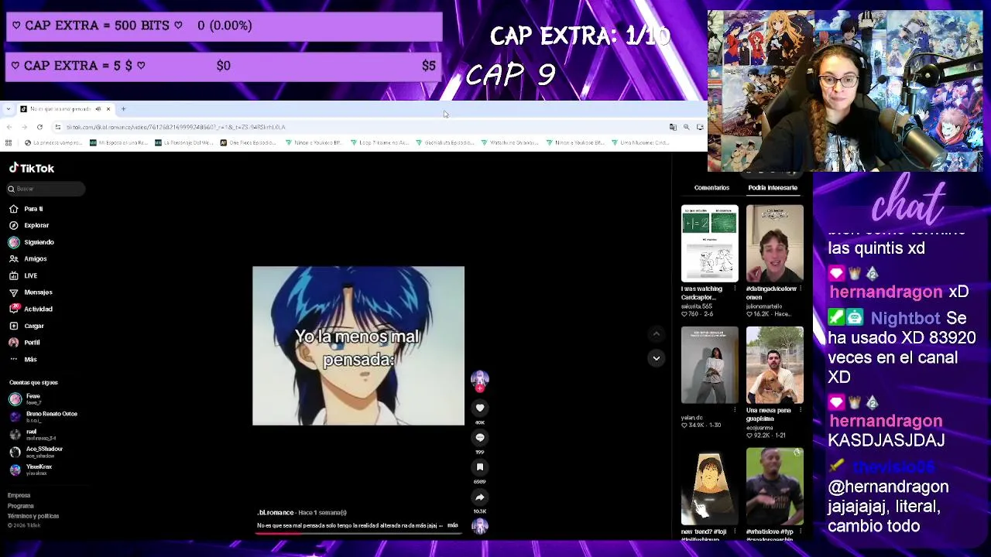Open options menu on Cardcaptor recommendation
This screenshot has width=991, height=557.
[735, 289]
